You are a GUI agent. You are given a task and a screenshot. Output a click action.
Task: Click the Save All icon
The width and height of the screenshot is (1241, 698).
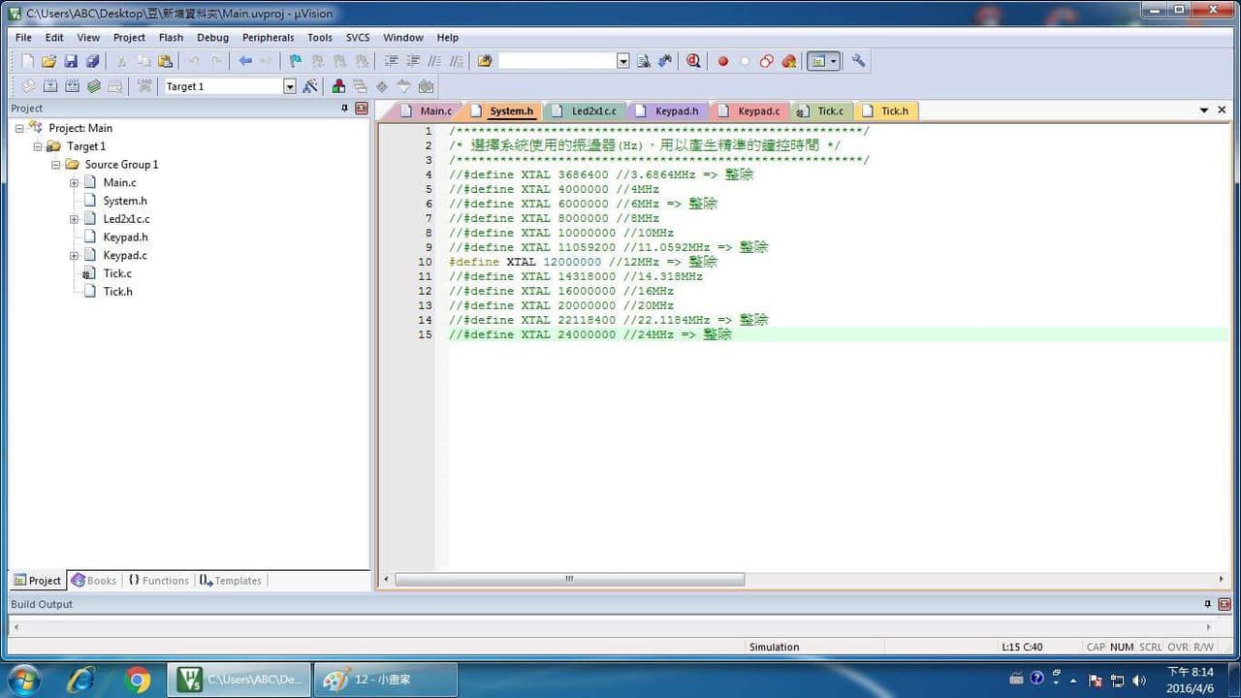(92, 61)
